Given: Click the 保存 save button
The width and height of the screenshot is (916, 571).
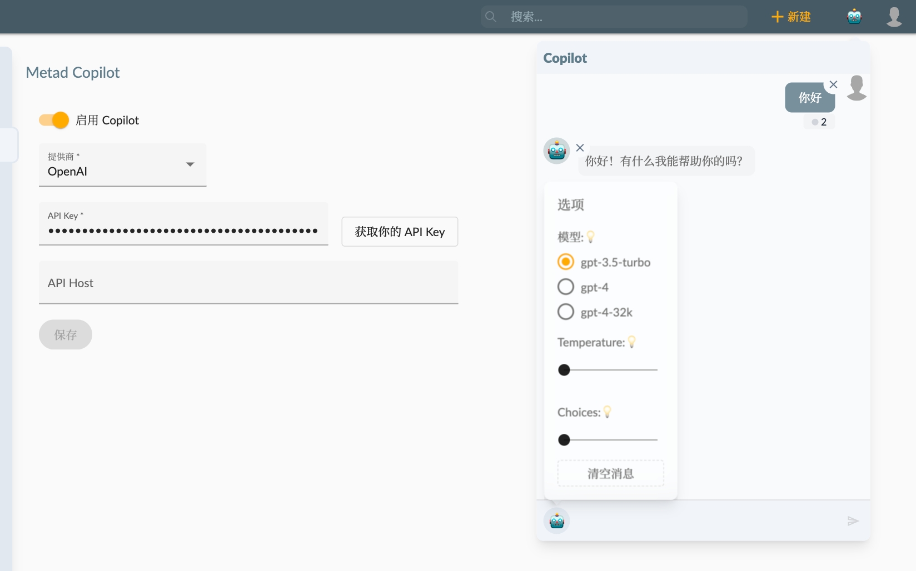Looking at the screenshot, I should click(x=65, y=334).
